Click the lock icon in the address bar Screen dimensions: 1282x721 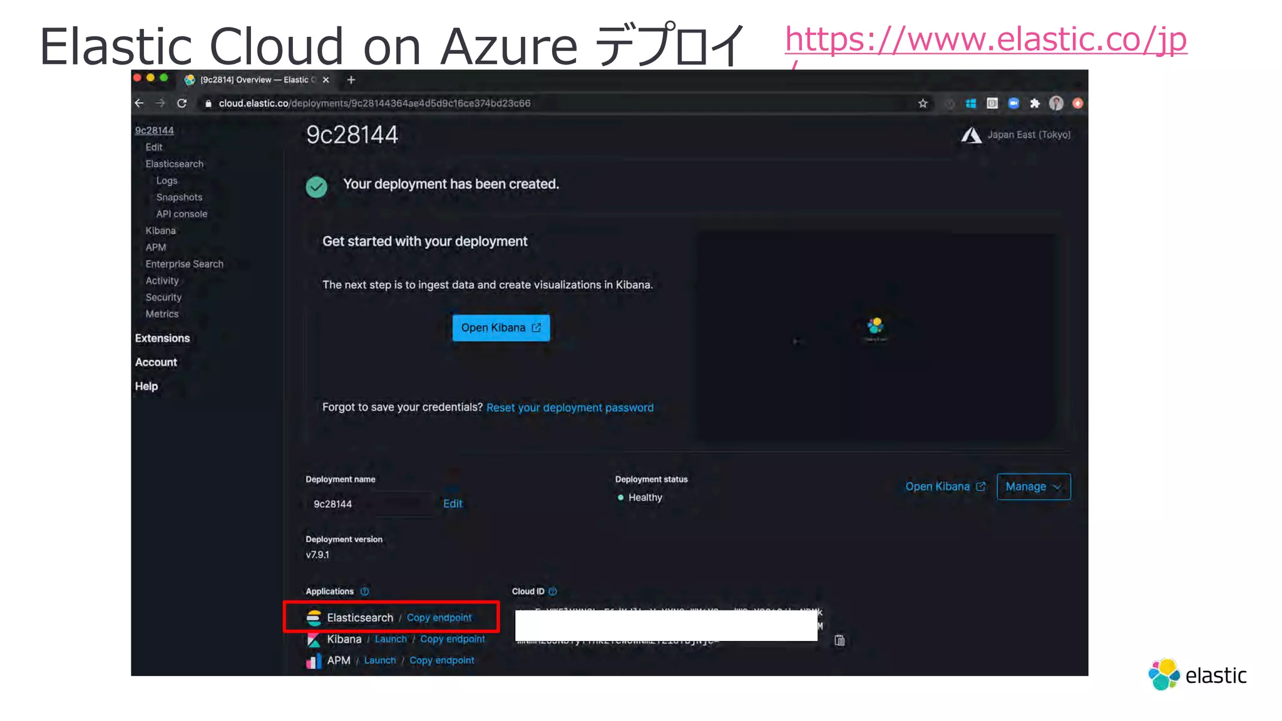(x=208, y=104)
